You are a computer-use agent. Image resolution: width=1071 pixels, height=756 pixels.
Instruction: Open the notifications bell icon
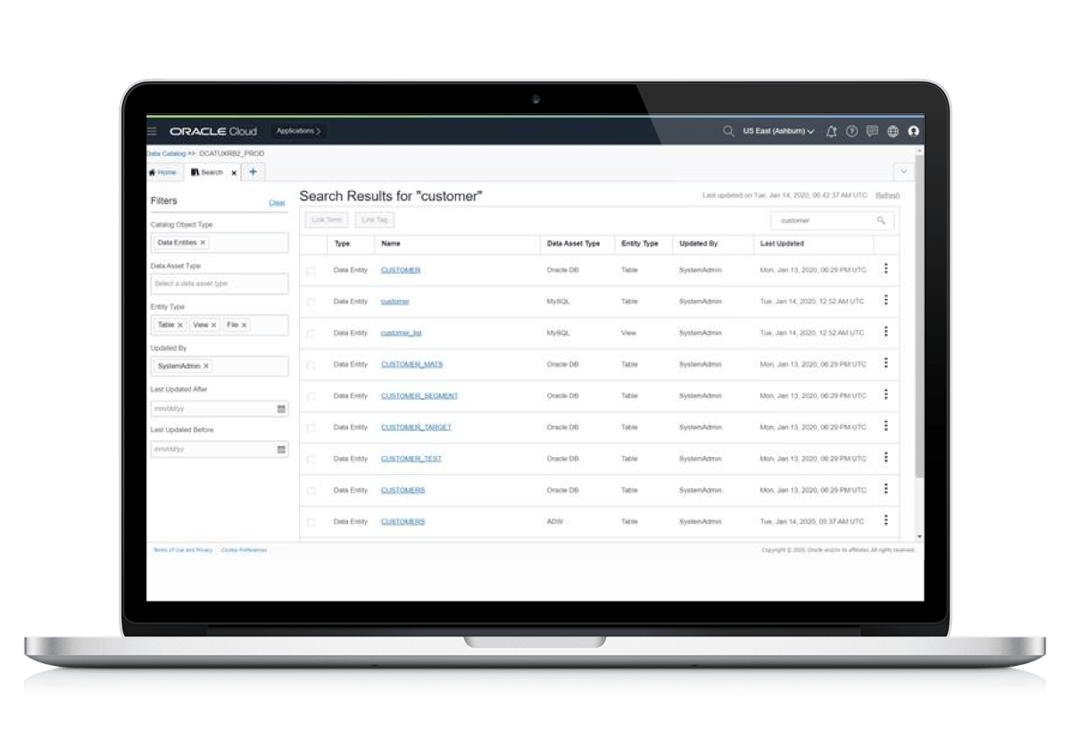[831, 131]
